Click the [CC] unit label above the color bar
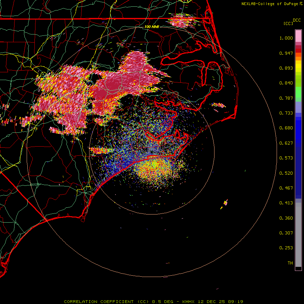The image size is (304, 304). (288, 23)
